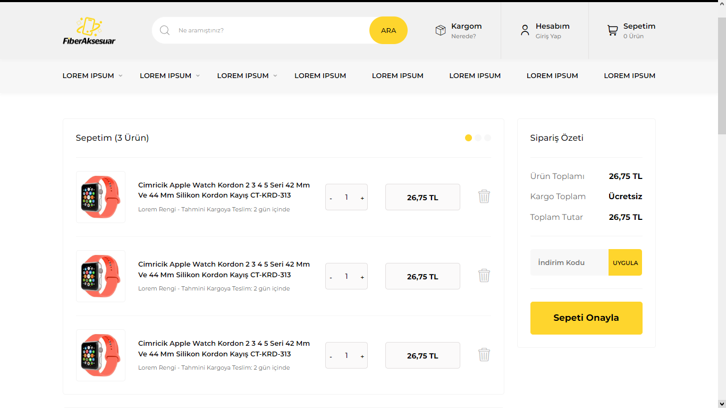Viewport: 726px width, 410px height.
Task: Focus the İndirim Kodu discount code field
Action: coord(569,262)
